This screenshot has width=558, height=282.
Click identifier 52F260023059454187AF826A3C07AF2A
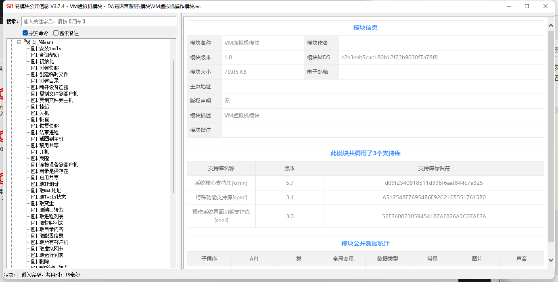(434, 216)
